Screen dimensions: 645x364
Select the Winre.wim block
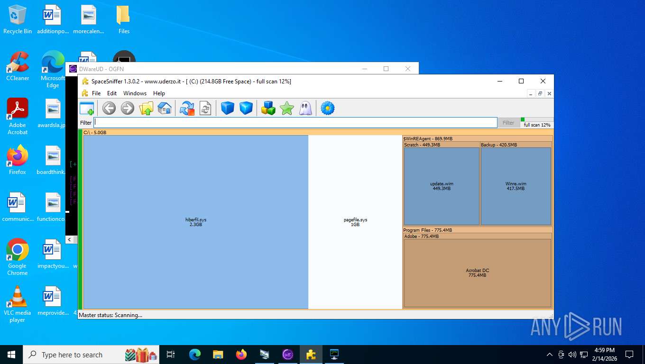tap(516, 186)
